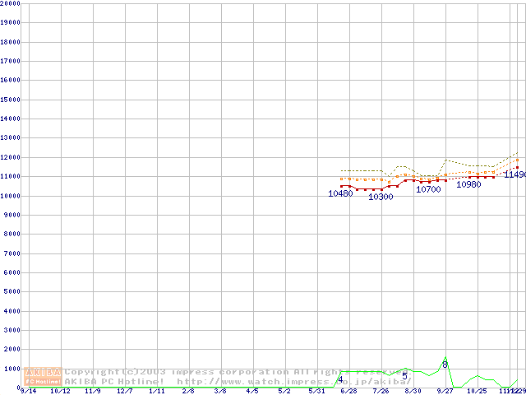The image size is (526, 395).
Task: Click the 9/27 date axis label
Action: click(445, 391)
